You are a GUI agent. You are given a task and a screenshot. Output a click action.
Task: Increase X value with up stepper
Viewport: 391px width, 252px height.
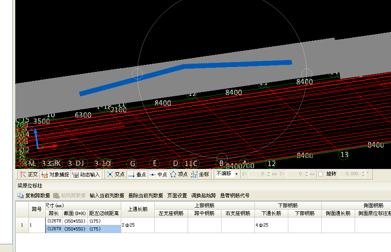[269, 173]
